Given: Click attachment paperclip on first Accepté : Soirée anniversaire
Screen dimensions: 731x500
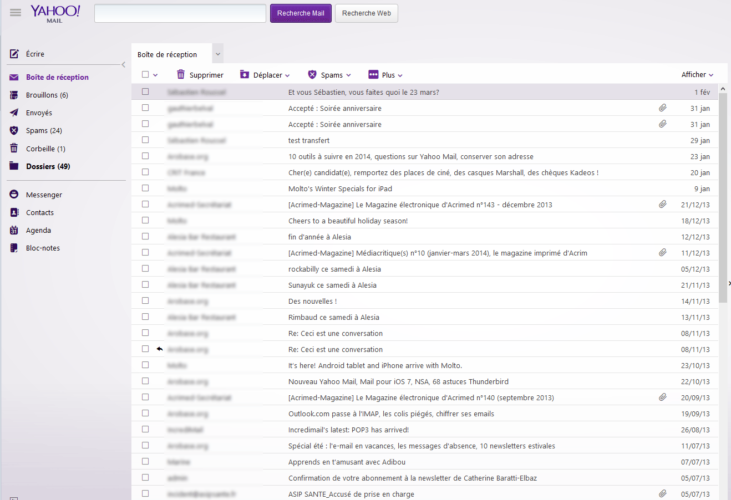Looking at the screenshot, I should pos(663,108).
